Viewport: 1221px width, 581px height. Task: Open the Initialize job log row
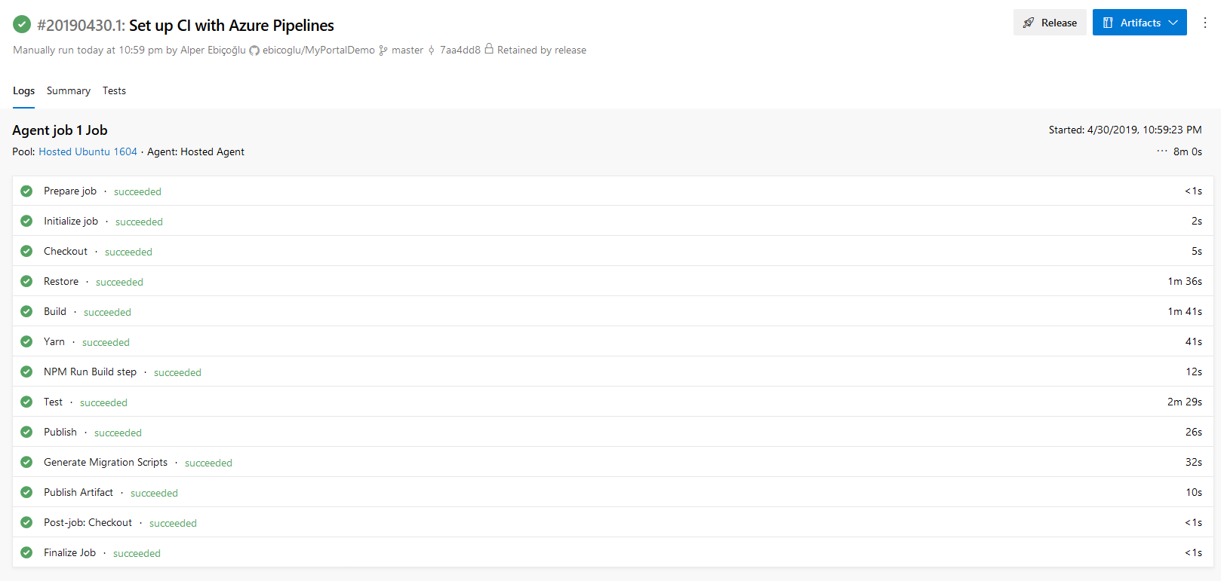click(x=613, y=221)
